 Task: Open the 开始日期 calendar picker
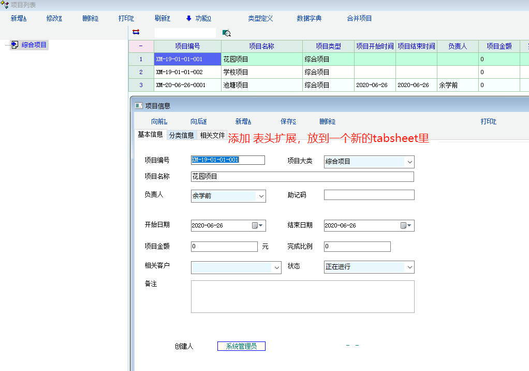point(258,225)
